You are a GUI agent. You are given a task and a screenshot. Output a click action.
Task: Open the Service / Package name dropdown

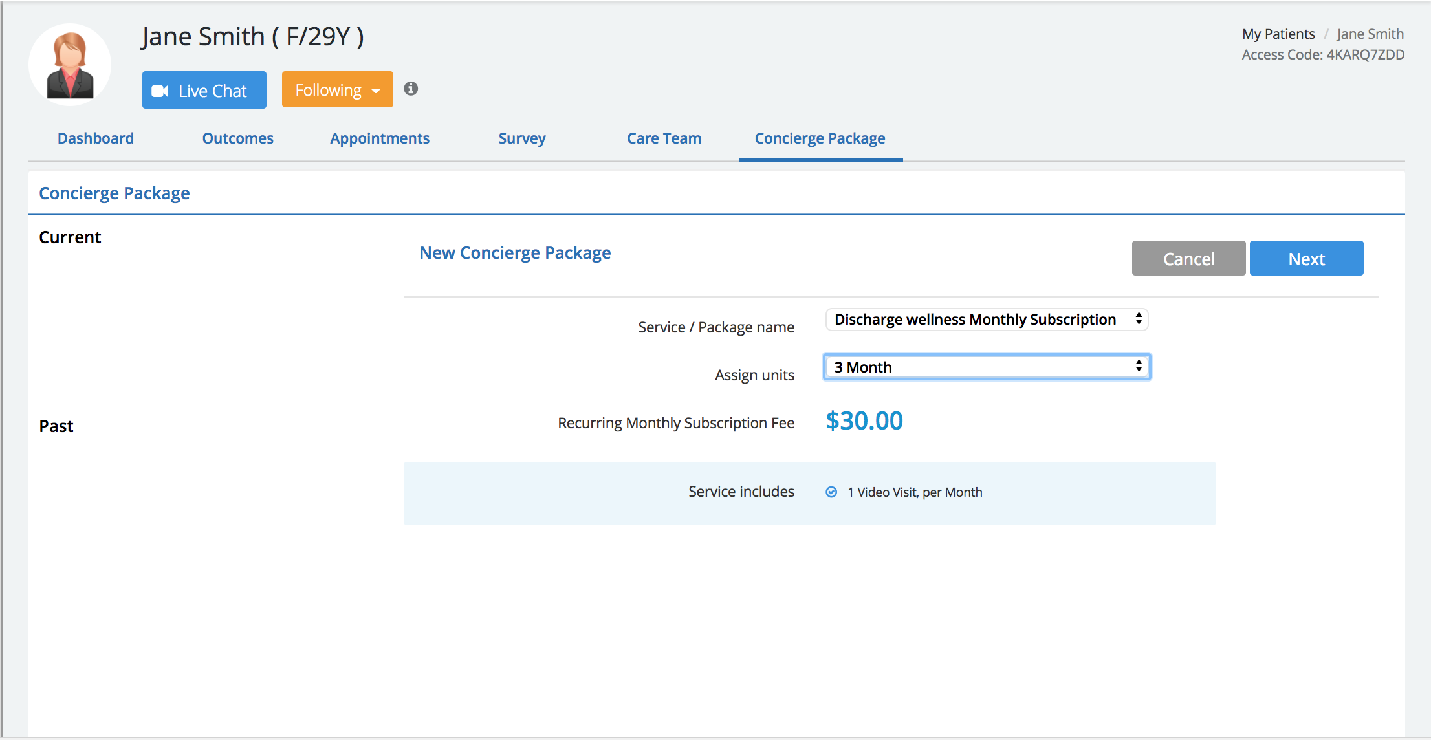click(987, 320)
